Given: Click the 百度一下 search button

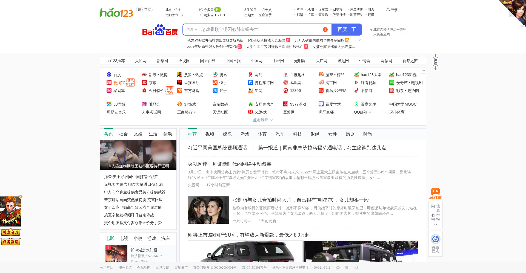Looking at the screenshot, I should tap(347, 30).
